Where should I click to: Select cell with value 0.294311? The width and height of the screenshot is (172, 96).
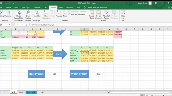(109, 61)
